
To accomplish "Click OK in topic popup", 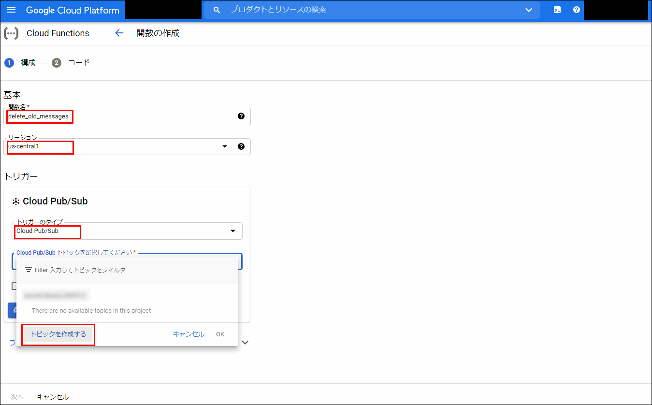I will [220, 334].
